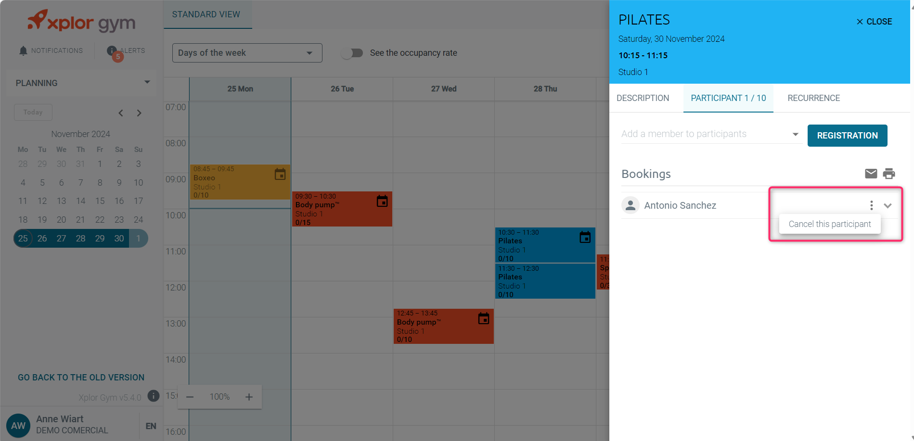
Task: Switch to the DESCRIPTION tab
Action: (643, 98)
